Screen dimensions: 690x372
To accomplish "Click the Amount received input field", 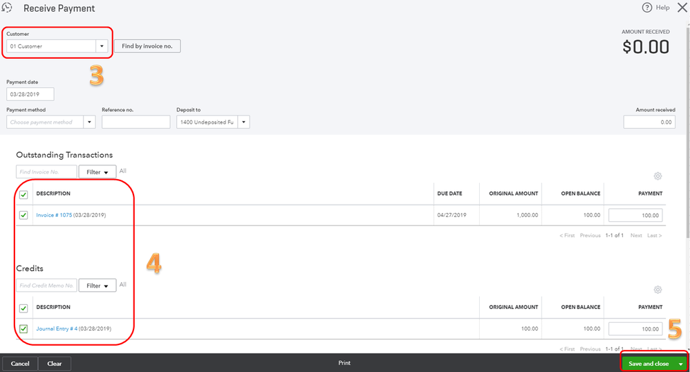I will (x=649, y=122).
